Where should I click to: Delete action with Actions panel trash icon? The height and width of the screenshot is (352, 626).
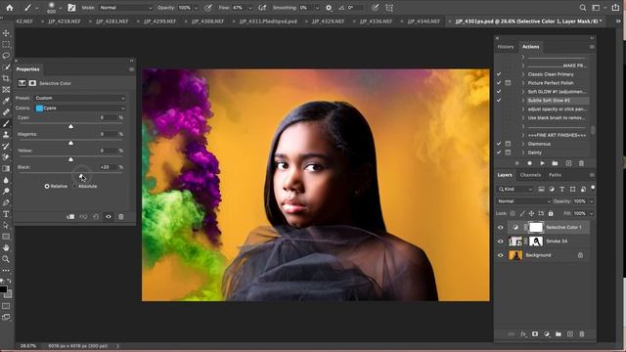pyautogui.click(x=581, y=163)
